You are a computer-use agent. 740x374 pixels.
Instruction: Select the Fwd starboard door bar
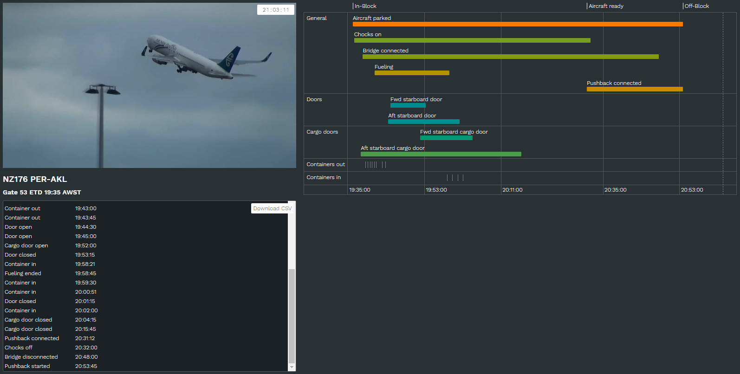408,105
